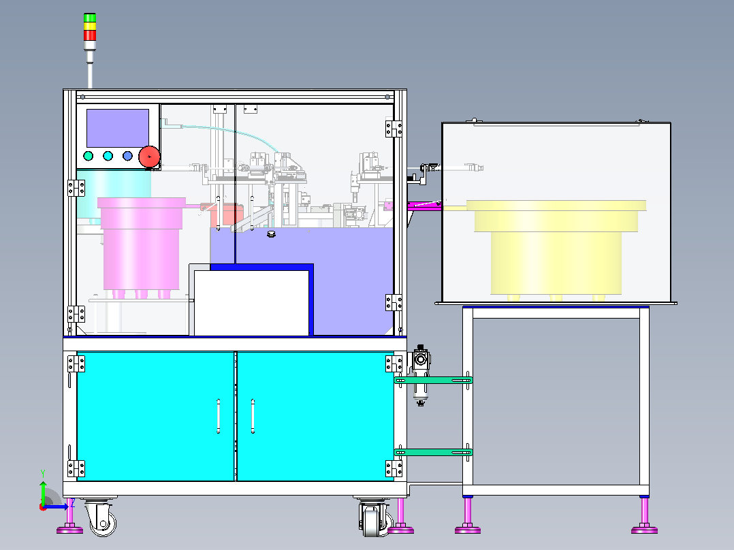Click the left caster wheel under the cabinet
The width and height of the screenshot is (734, 550).
[x=101, y=518]
